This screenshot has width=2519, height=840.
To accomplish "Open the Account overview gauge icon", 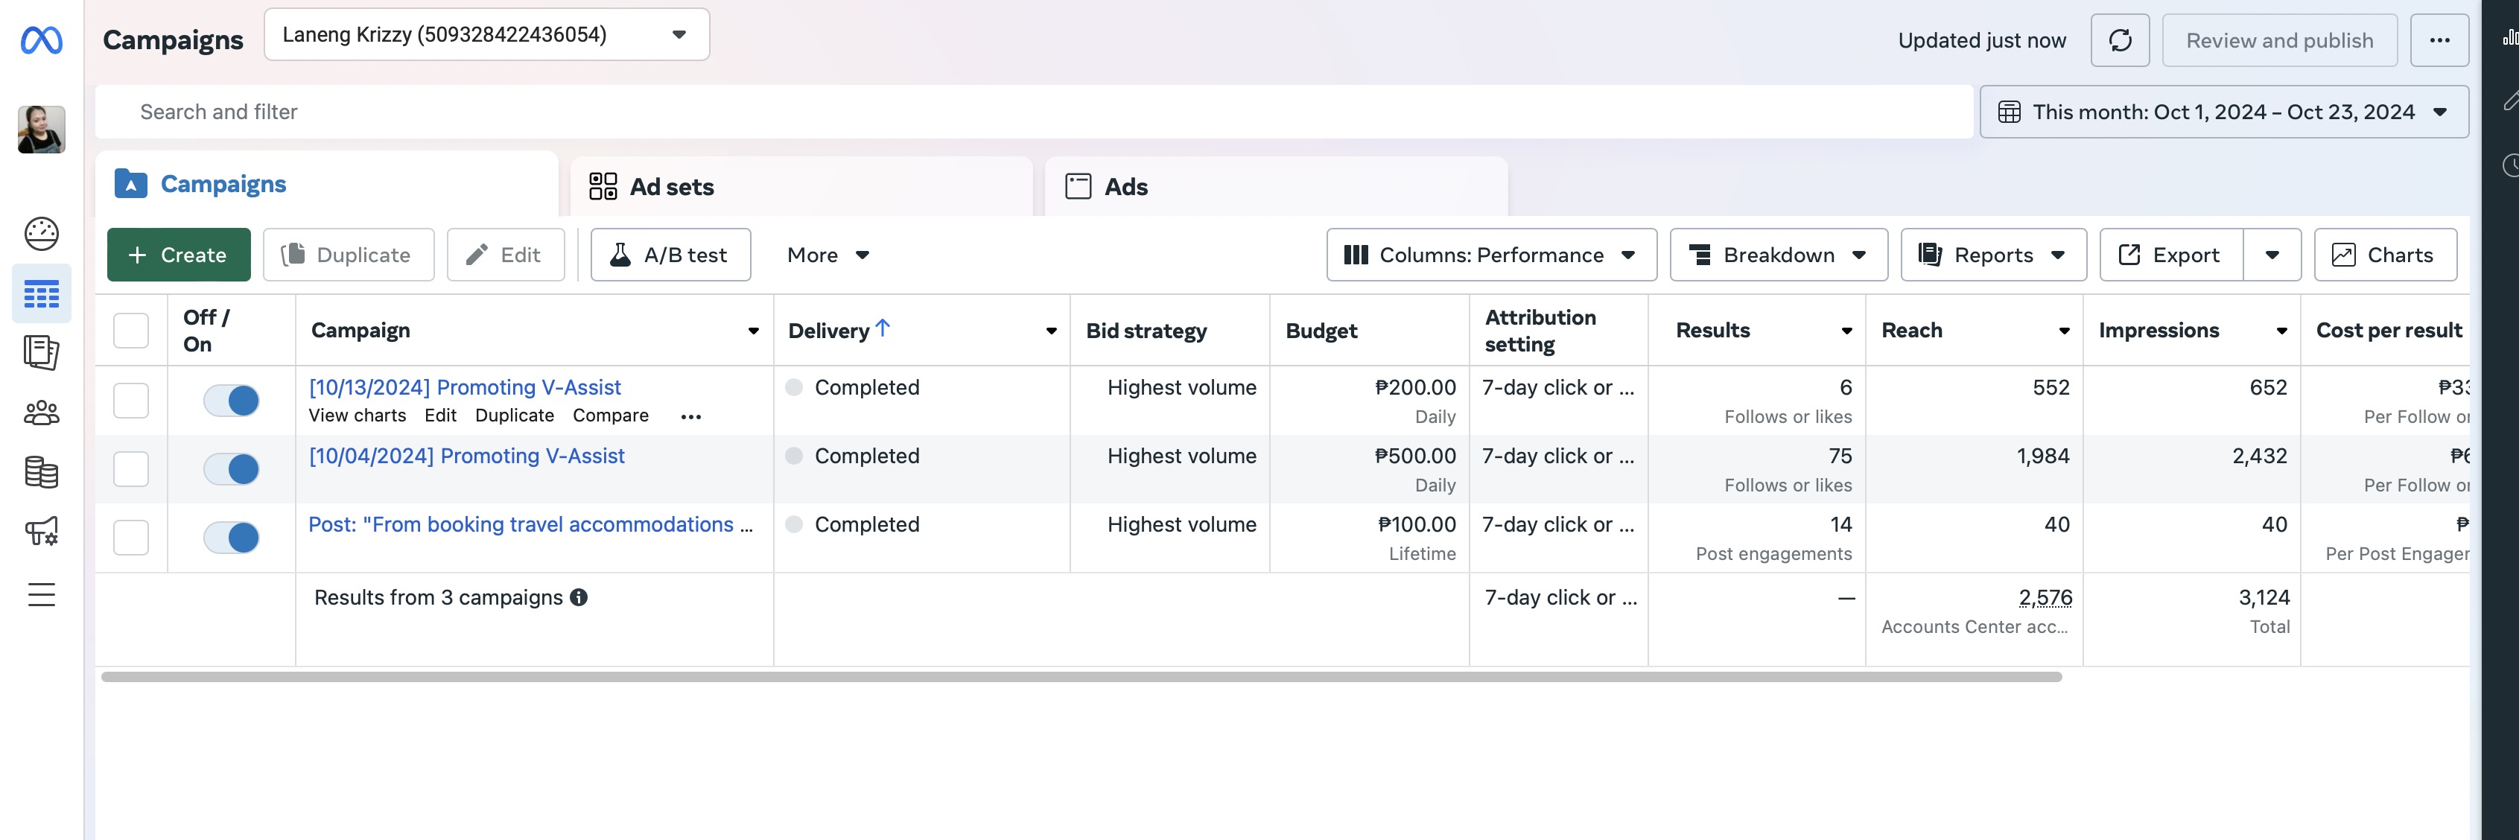I will (41, 234).
